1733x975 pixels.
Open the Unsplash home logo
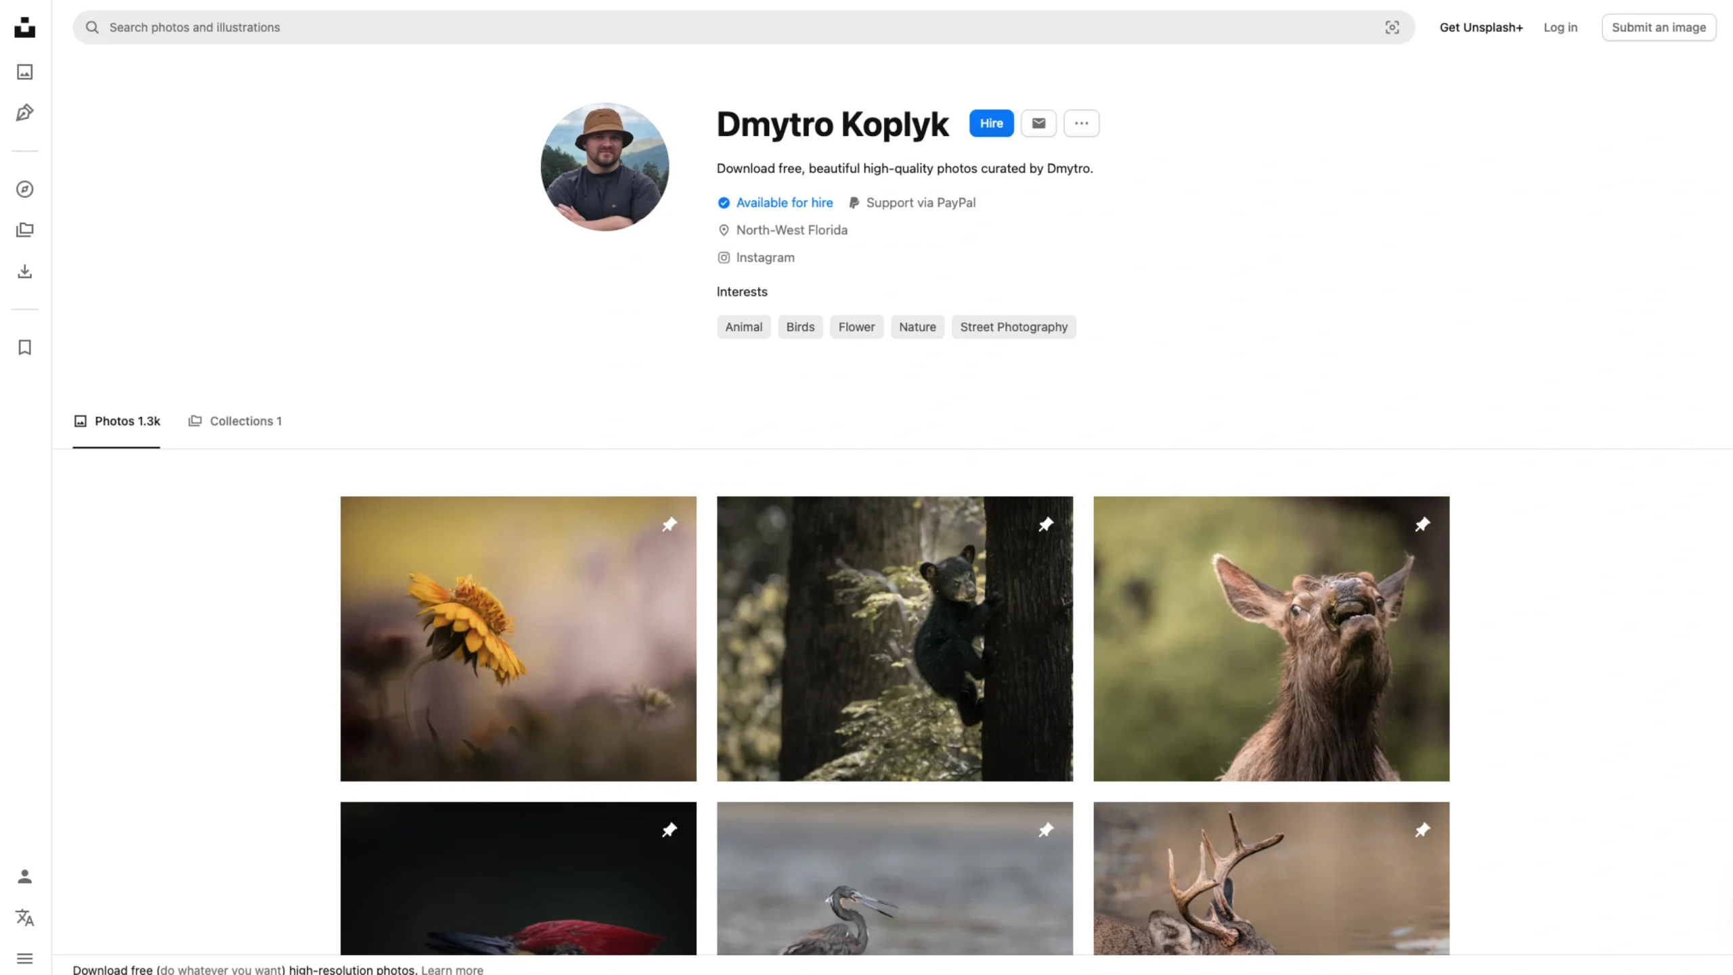pos(24,27)
